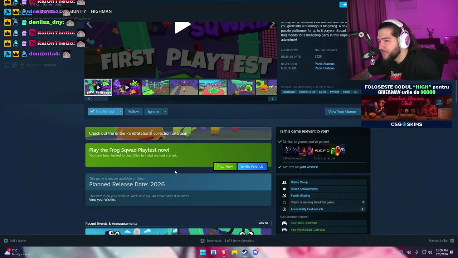Select the third screenshot thumbnail
The height and width of the screenshot is (258, 458).
coord(155,87)
